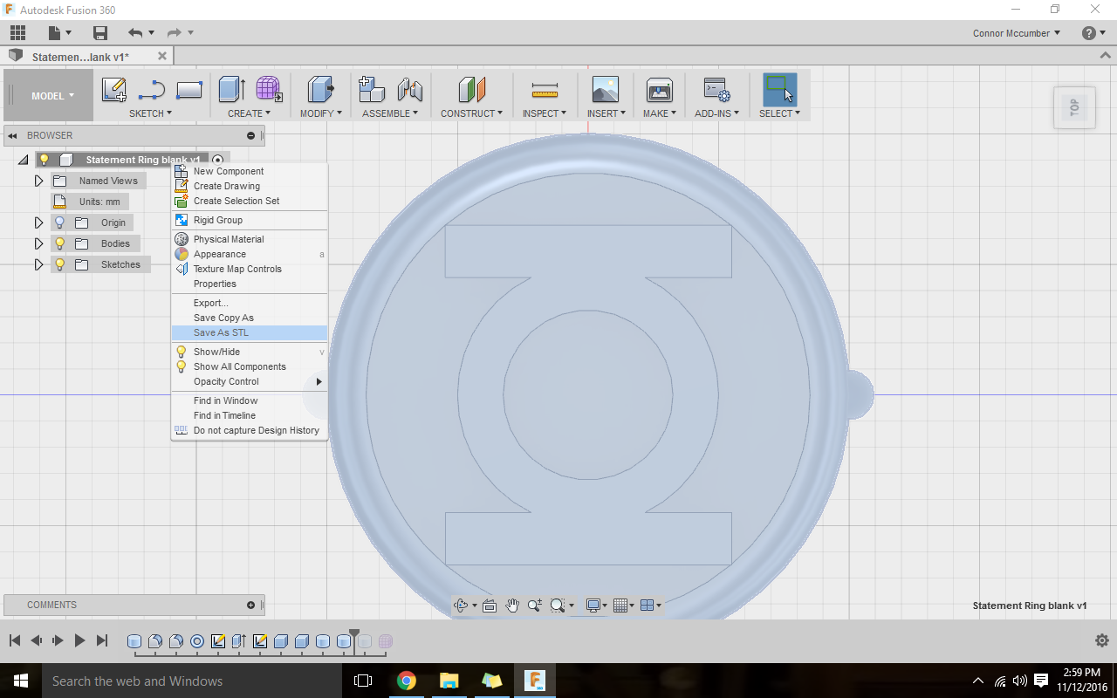
Task: Open the MODIFY dropdown menu
Action: 321,113
